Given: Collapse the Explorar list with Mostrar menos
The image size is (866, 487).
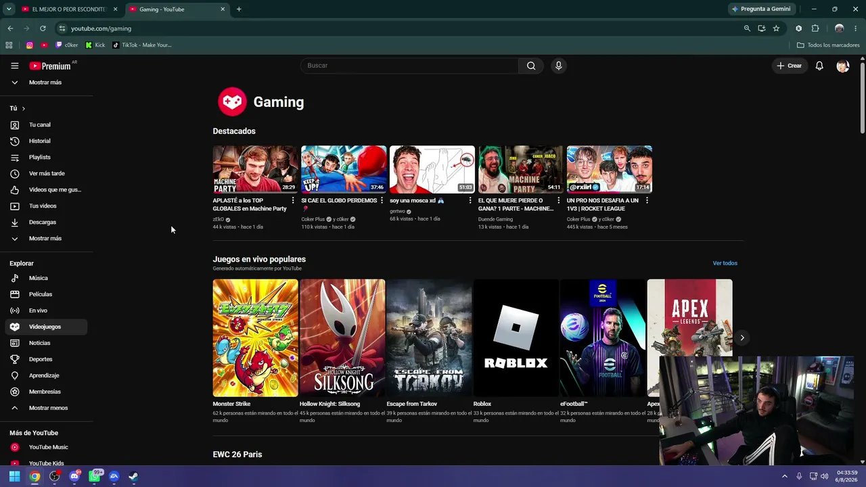Looking at the screenshot, I should [x=46, y=408].
